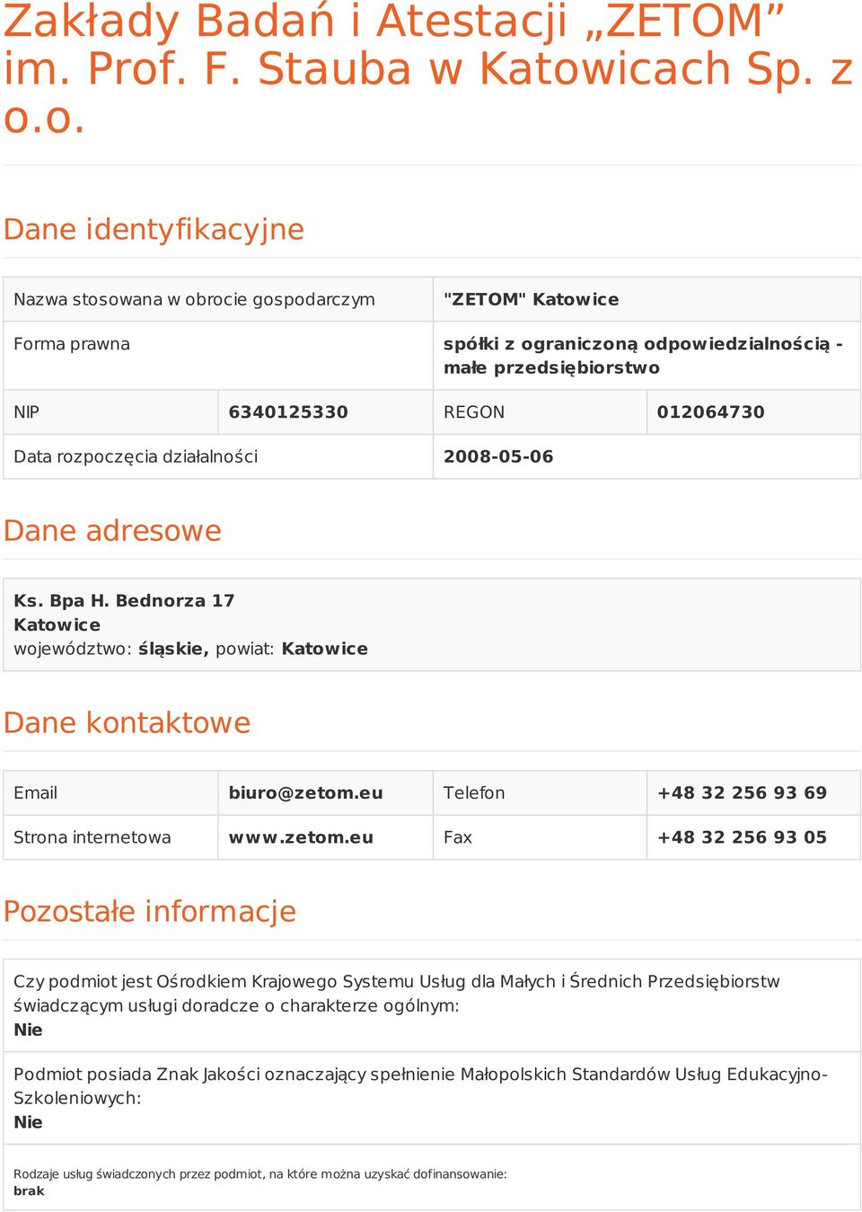Click the województwo śląskie text
The width and height of the screenshot is (862, 1212).
click(x=111, y=649)
